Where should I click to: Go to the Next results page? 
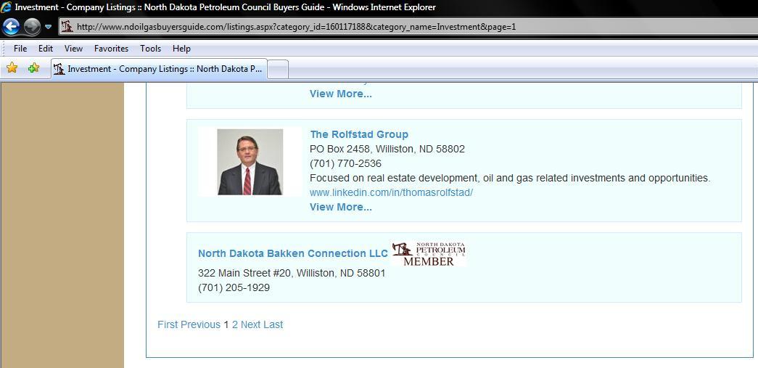coord(250,324)
